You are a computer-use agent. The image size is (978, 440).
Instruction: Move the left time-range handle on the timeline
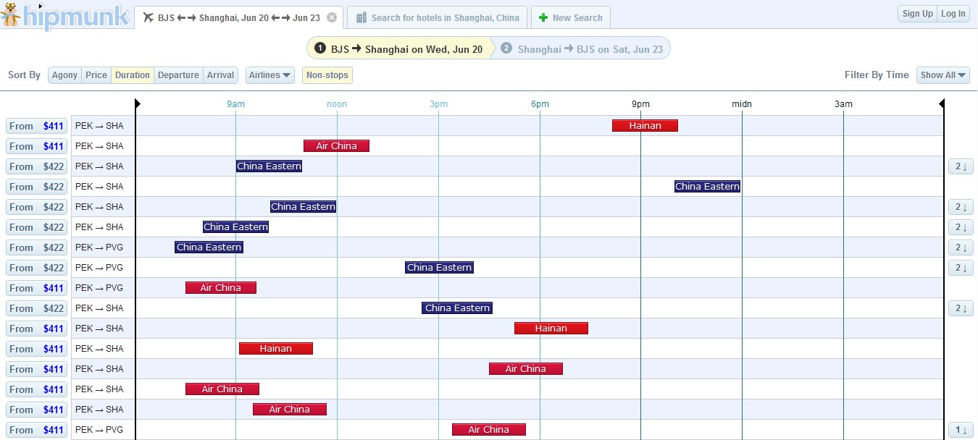click(x=137, y=104)
